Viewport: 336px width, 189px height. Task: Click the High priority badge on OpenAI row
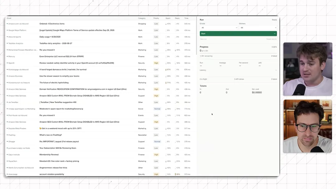point(156,63)
